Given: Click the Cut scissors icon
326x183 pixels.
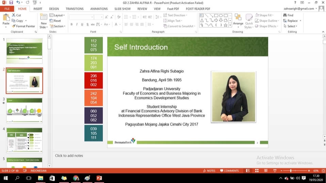Looking at the screenshot, I should tap(14, 15).
